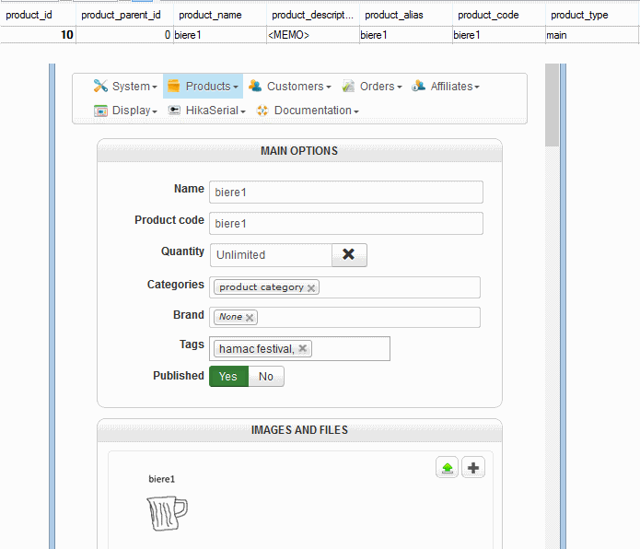
Task: Select the biere1 product_alias cell
Action: 406,35
